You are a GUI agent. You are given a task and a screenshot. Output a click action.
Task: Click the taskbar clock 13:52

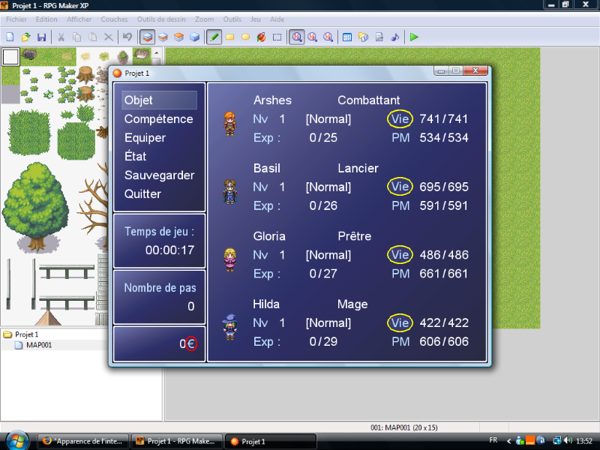(584, 441)
